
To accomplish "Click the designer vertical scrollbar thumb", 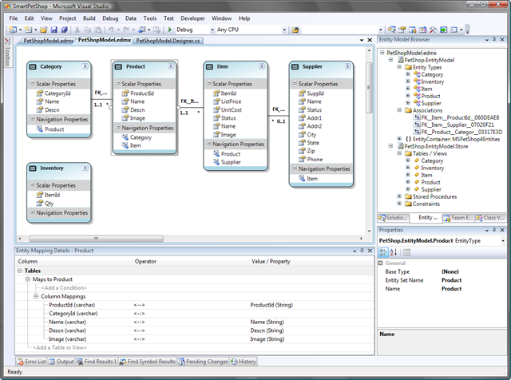I will [x=369, y=88].
